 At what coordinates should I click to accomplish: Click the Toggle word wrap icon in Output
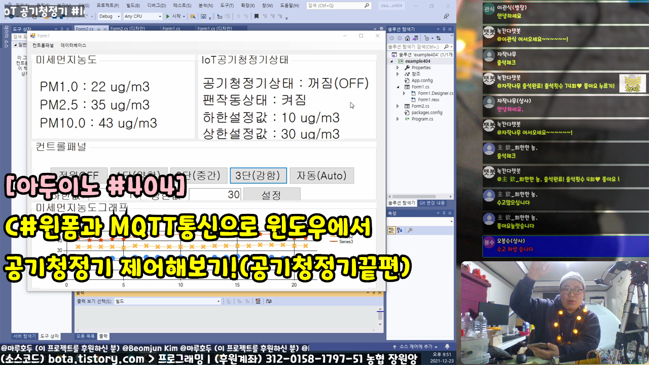click(x=269, y=301)
